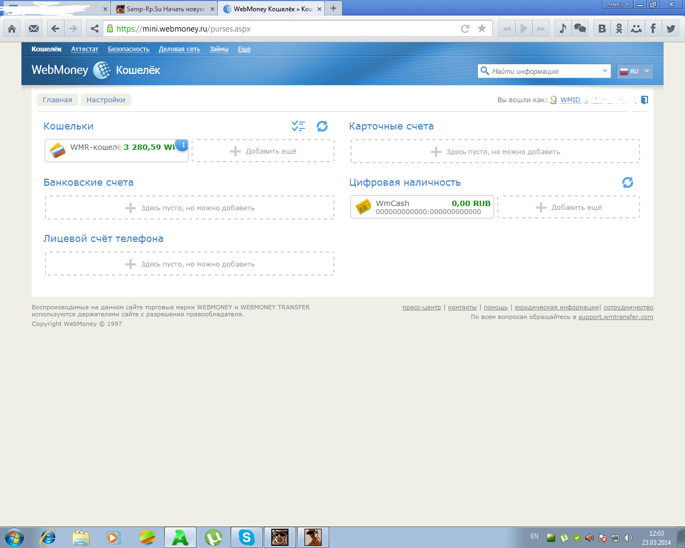Viewport: 685px width, 548px height.
Task: Open the Аттестат menu item
Action: pyautogui.click(x=85, y=49)
